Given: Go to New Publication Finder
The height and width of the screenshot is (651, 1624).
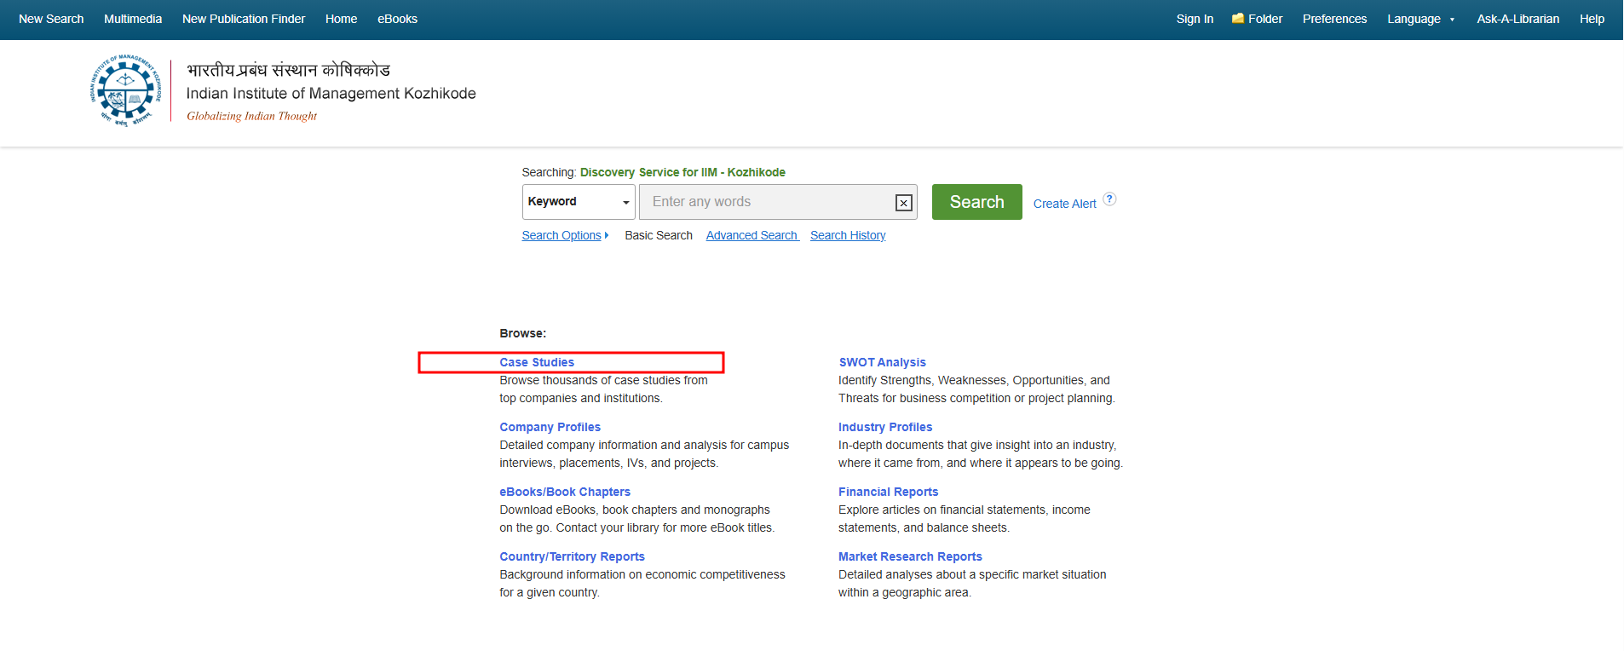Looking at the screenshot, I should 244,19.
